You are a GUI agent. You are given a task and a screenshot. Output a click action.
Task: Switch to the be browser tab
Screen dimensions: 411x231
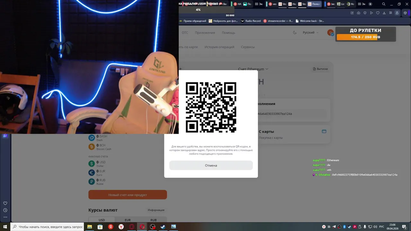(x=331, y=4)
